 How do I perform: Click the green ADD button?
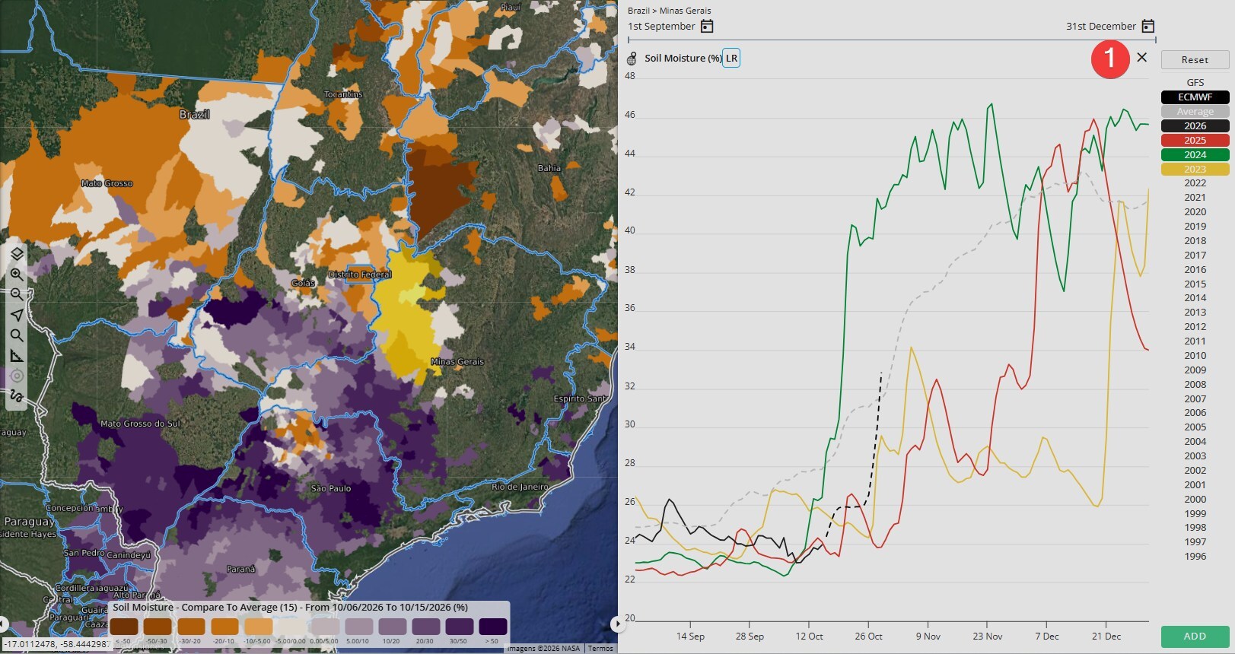point(1195,637)
